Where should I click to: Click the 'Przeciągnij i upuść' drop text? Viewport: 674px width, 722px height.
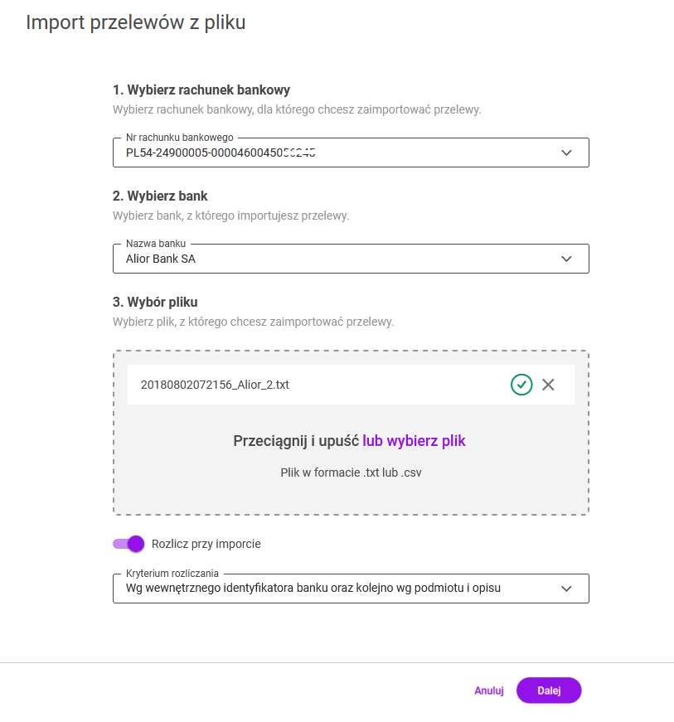coord(296,441)
